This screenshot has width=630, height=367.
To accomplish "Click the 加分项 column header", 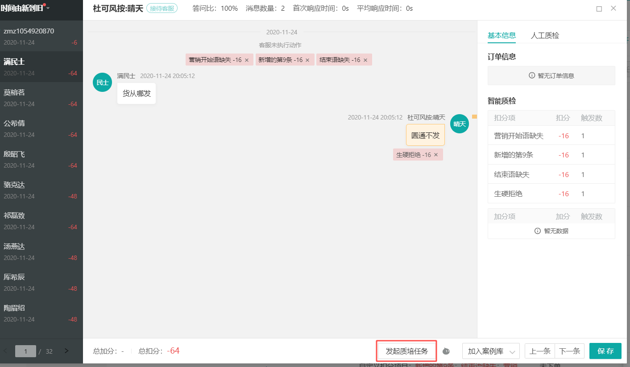I will click(x=505, y=216).
